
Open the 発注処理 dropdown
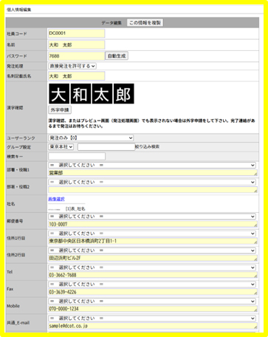coord(72,66)
